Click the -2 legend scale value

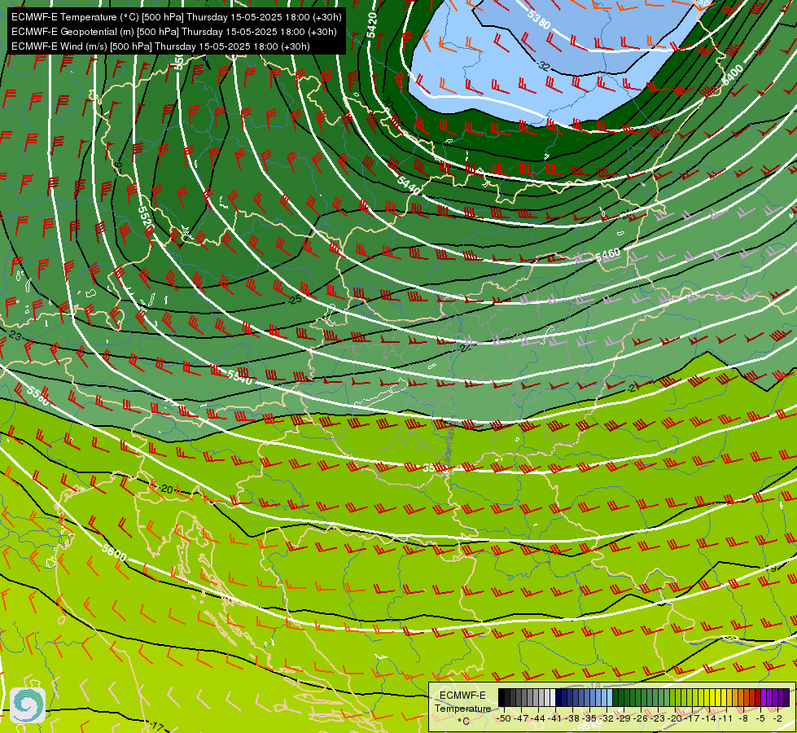777,718
